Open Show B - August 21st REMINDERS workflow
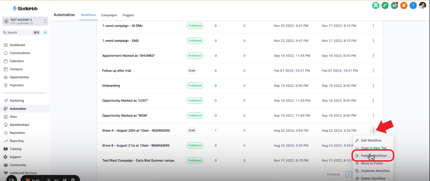 coord(136,145)
